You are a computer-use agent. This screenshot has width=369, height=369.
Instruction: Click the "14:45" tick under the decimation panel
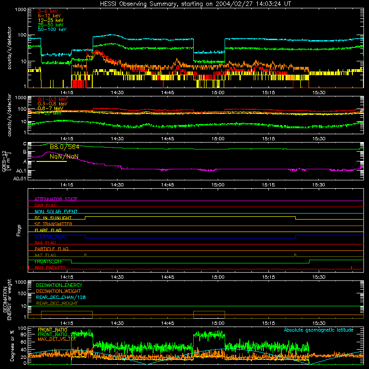pos(167,323)
